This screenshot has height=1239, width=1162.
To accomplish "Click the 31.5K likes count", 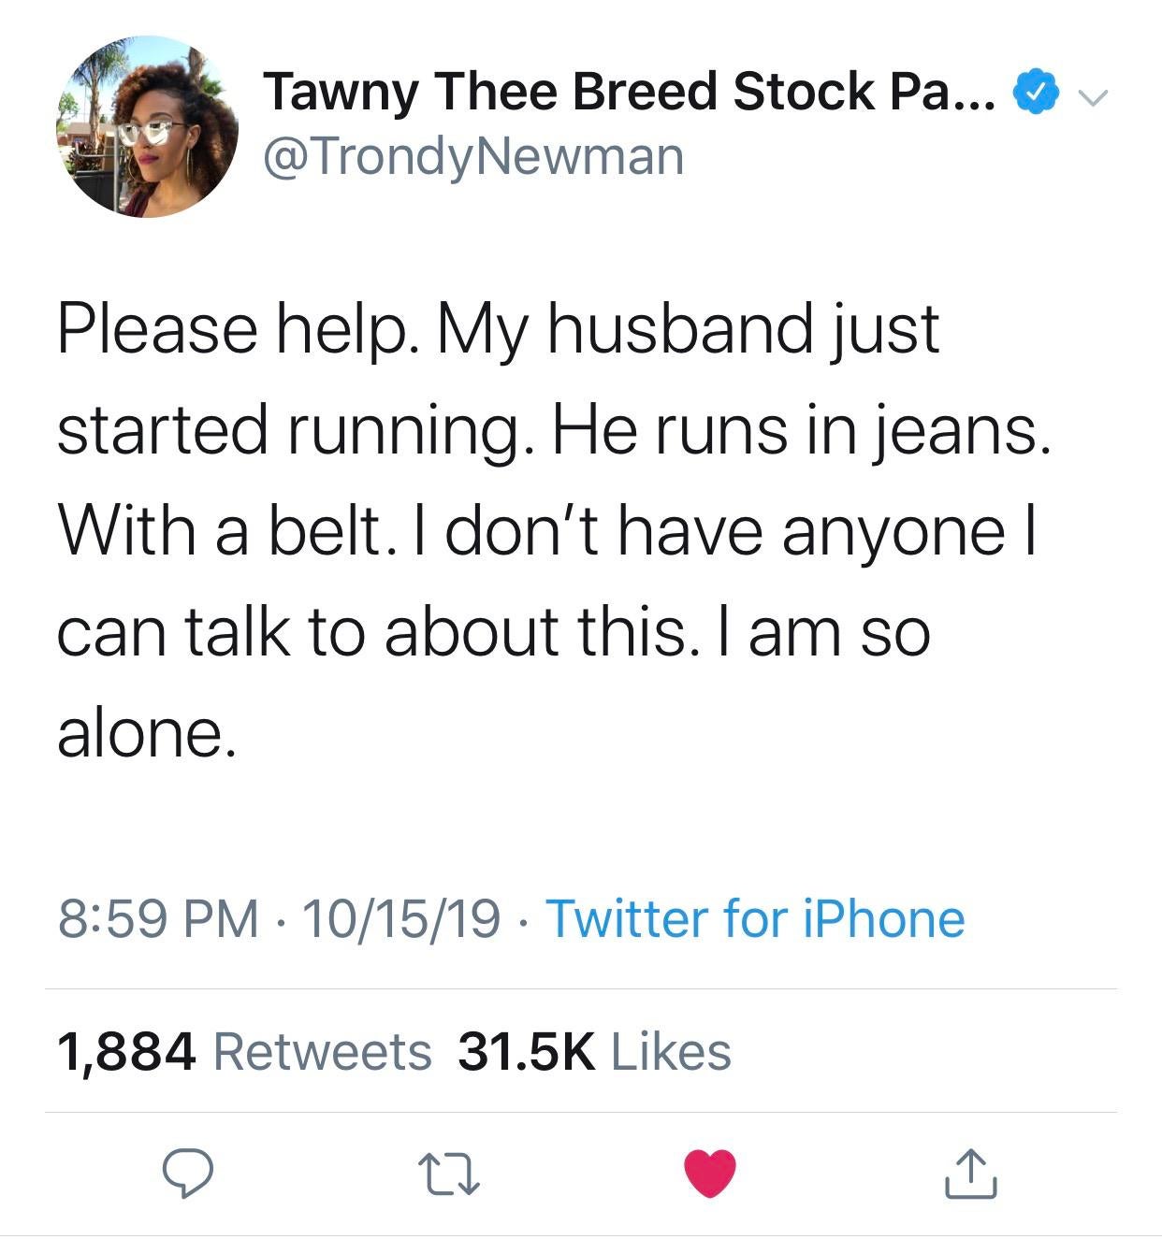I will pos(526,1051).
